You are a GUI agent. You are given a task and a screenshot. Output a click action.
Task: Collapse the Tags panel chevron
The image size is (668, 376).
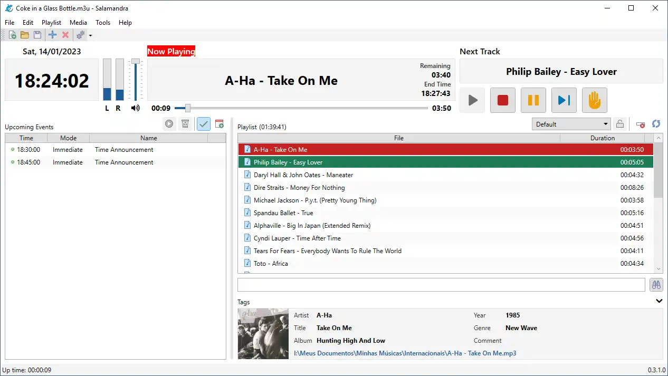[659, 301]
